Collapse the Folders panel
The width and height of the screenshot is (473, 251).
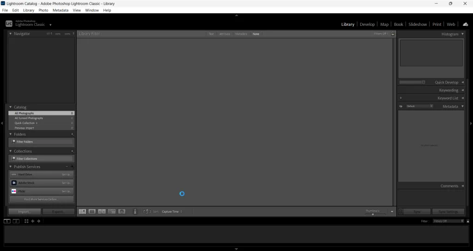11,134
